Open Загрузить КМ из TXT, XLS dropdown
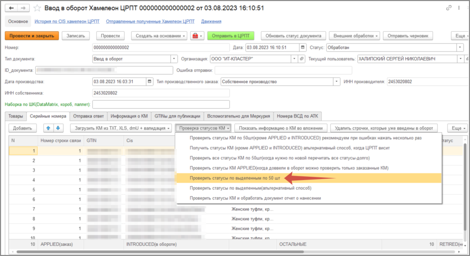This screenshot has height=256, width=470. (121, 128)
